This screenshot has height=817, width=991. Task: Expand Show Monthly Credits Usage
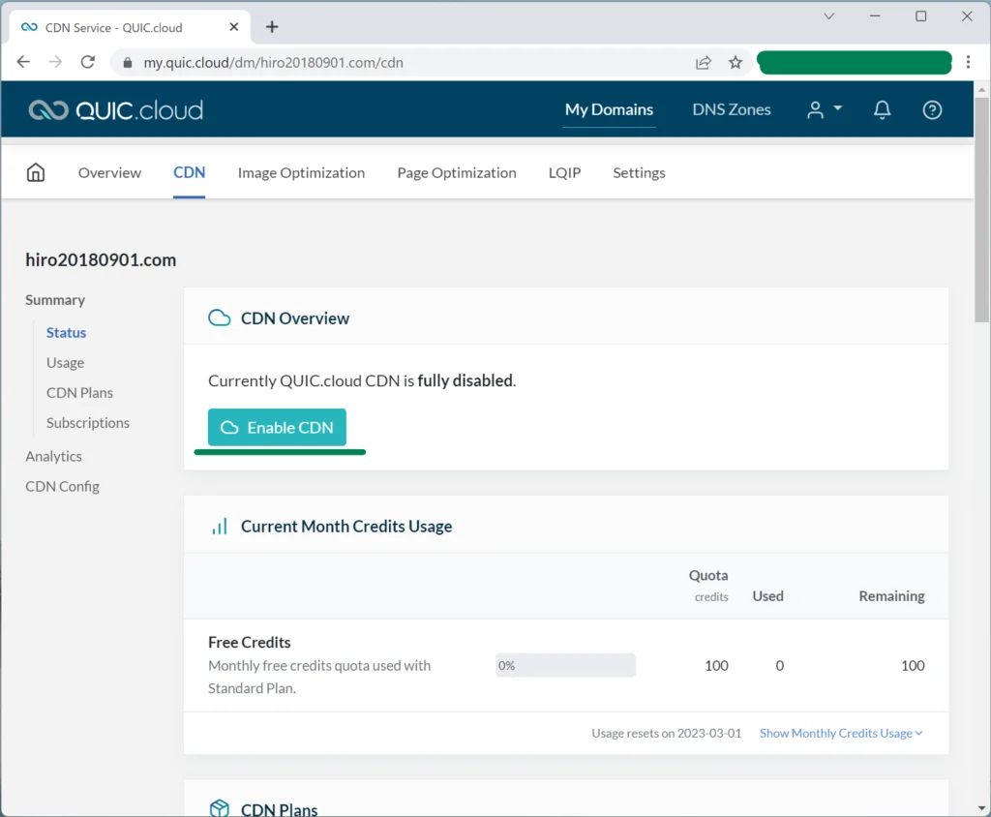click(x=841, y=733)
